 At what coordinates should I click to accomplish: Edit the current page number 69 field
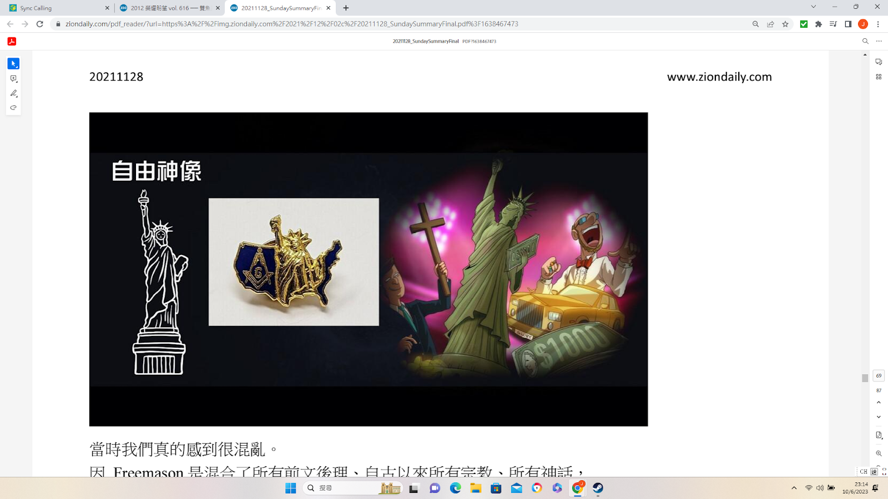click(x=879, y=375)
